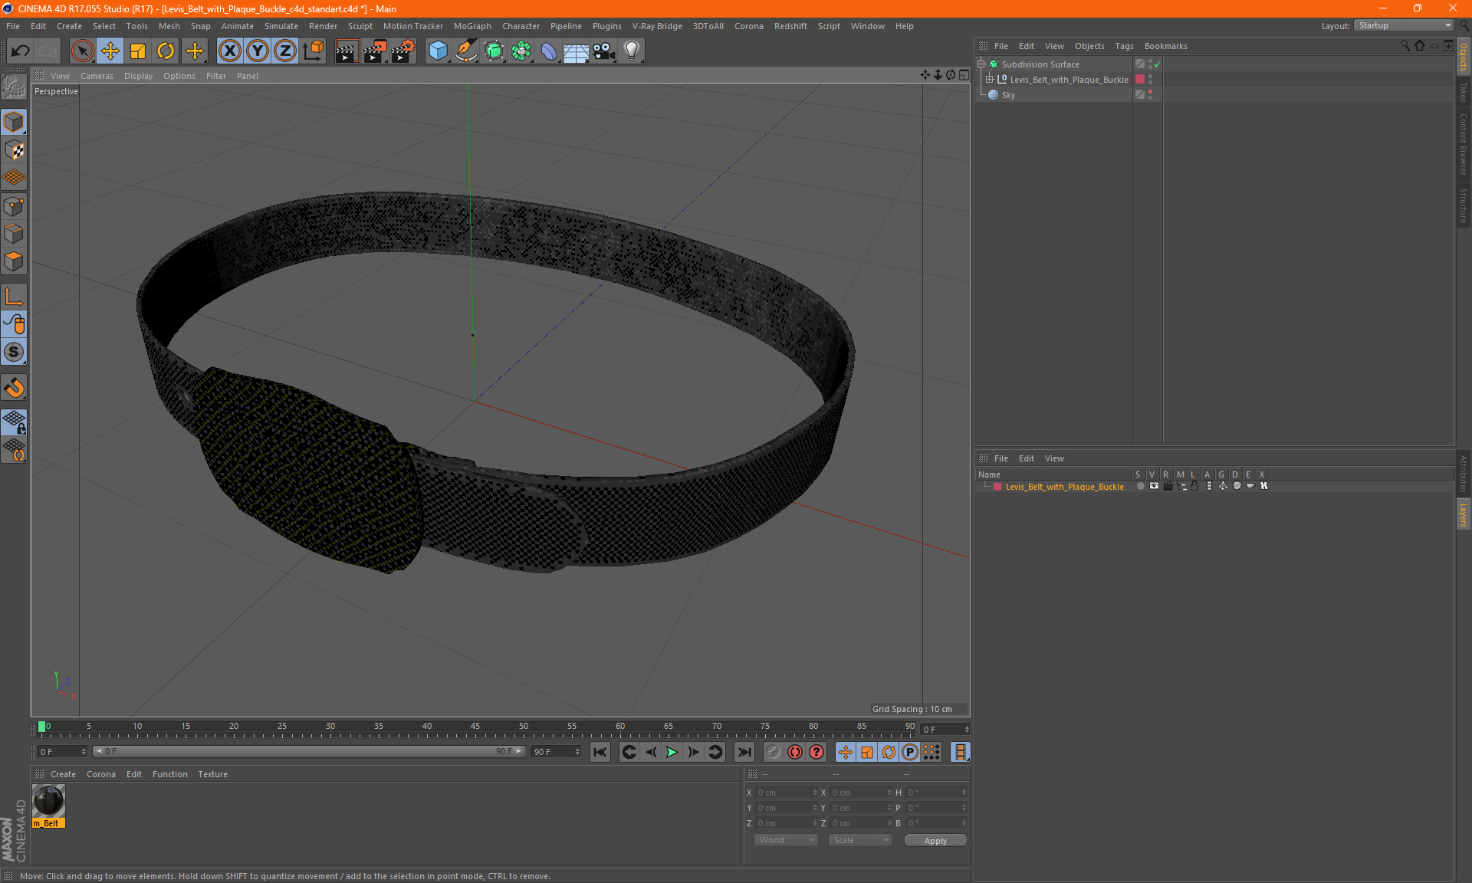1472x883 pixels.
Task: Toggle the X-axis lock
Action: pos(229,51)
